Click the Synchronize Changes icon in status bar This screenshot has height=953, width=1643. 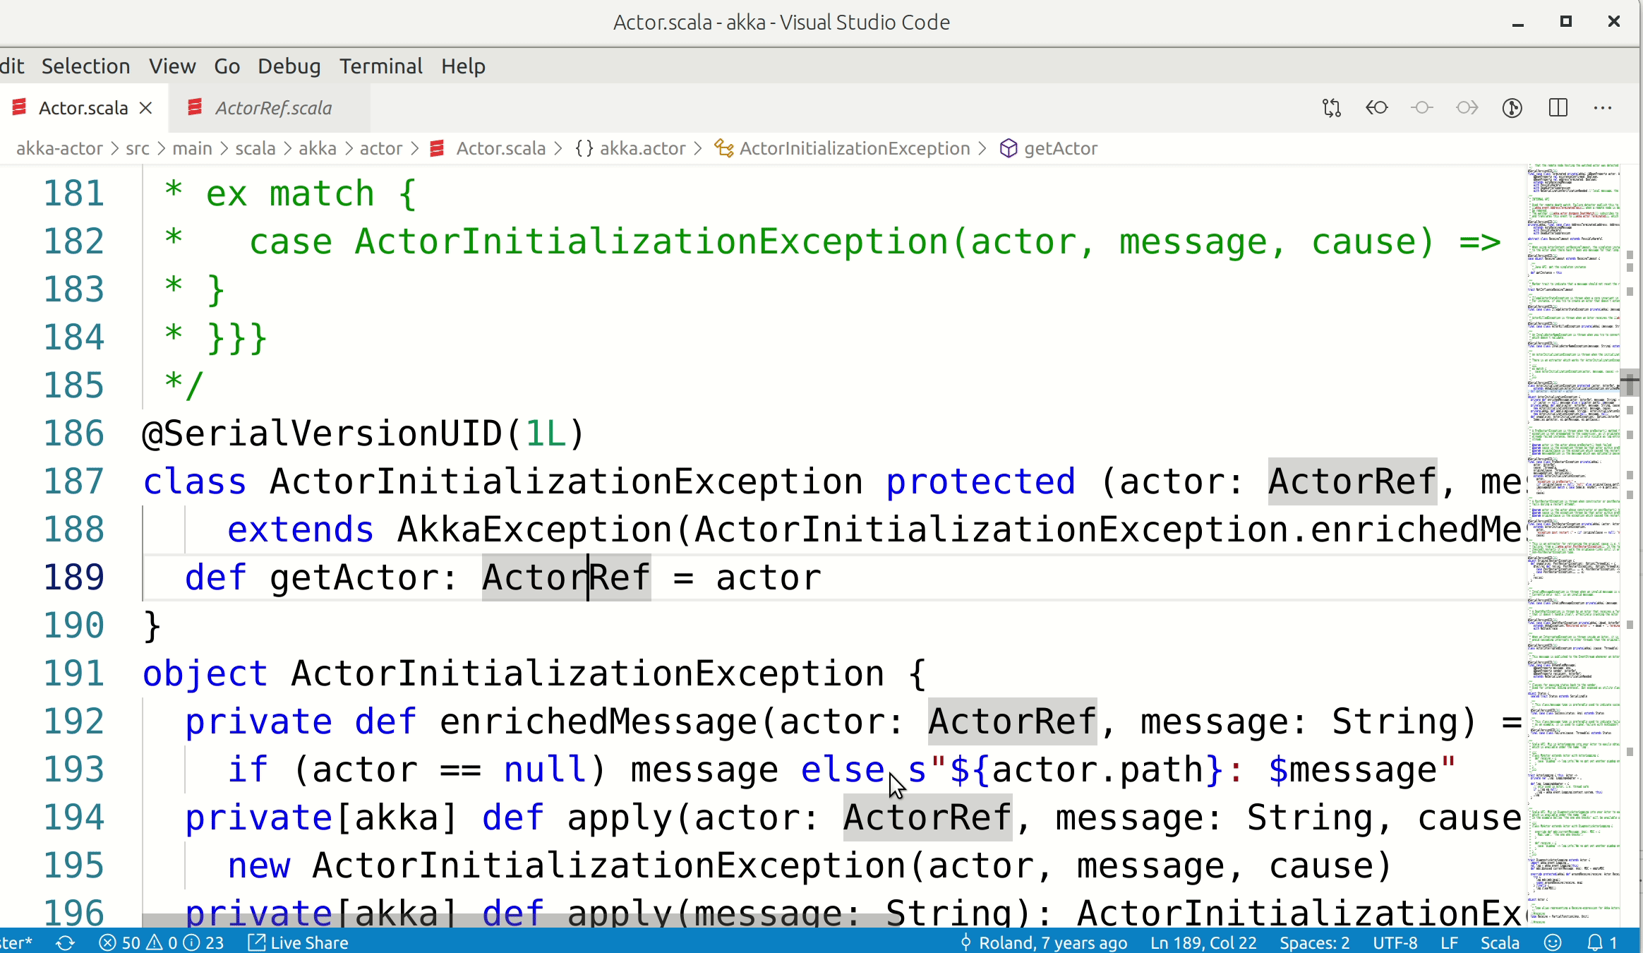(65, 943)
